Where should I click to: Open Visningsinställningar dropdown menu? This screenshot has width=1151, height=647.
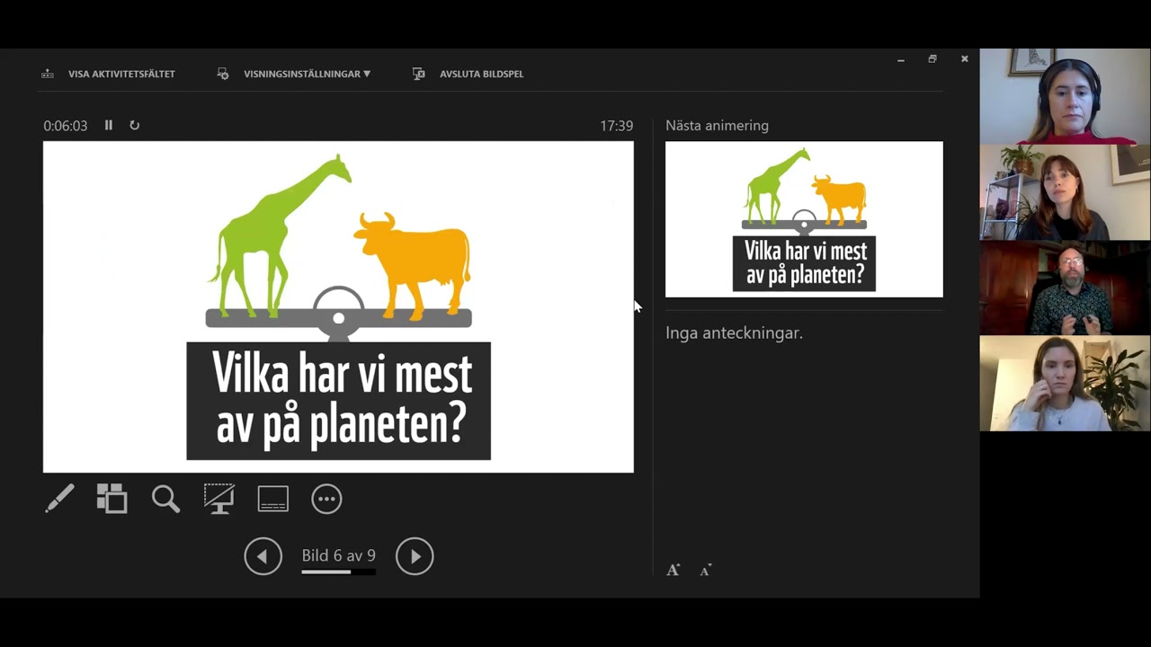pos(307,74)
